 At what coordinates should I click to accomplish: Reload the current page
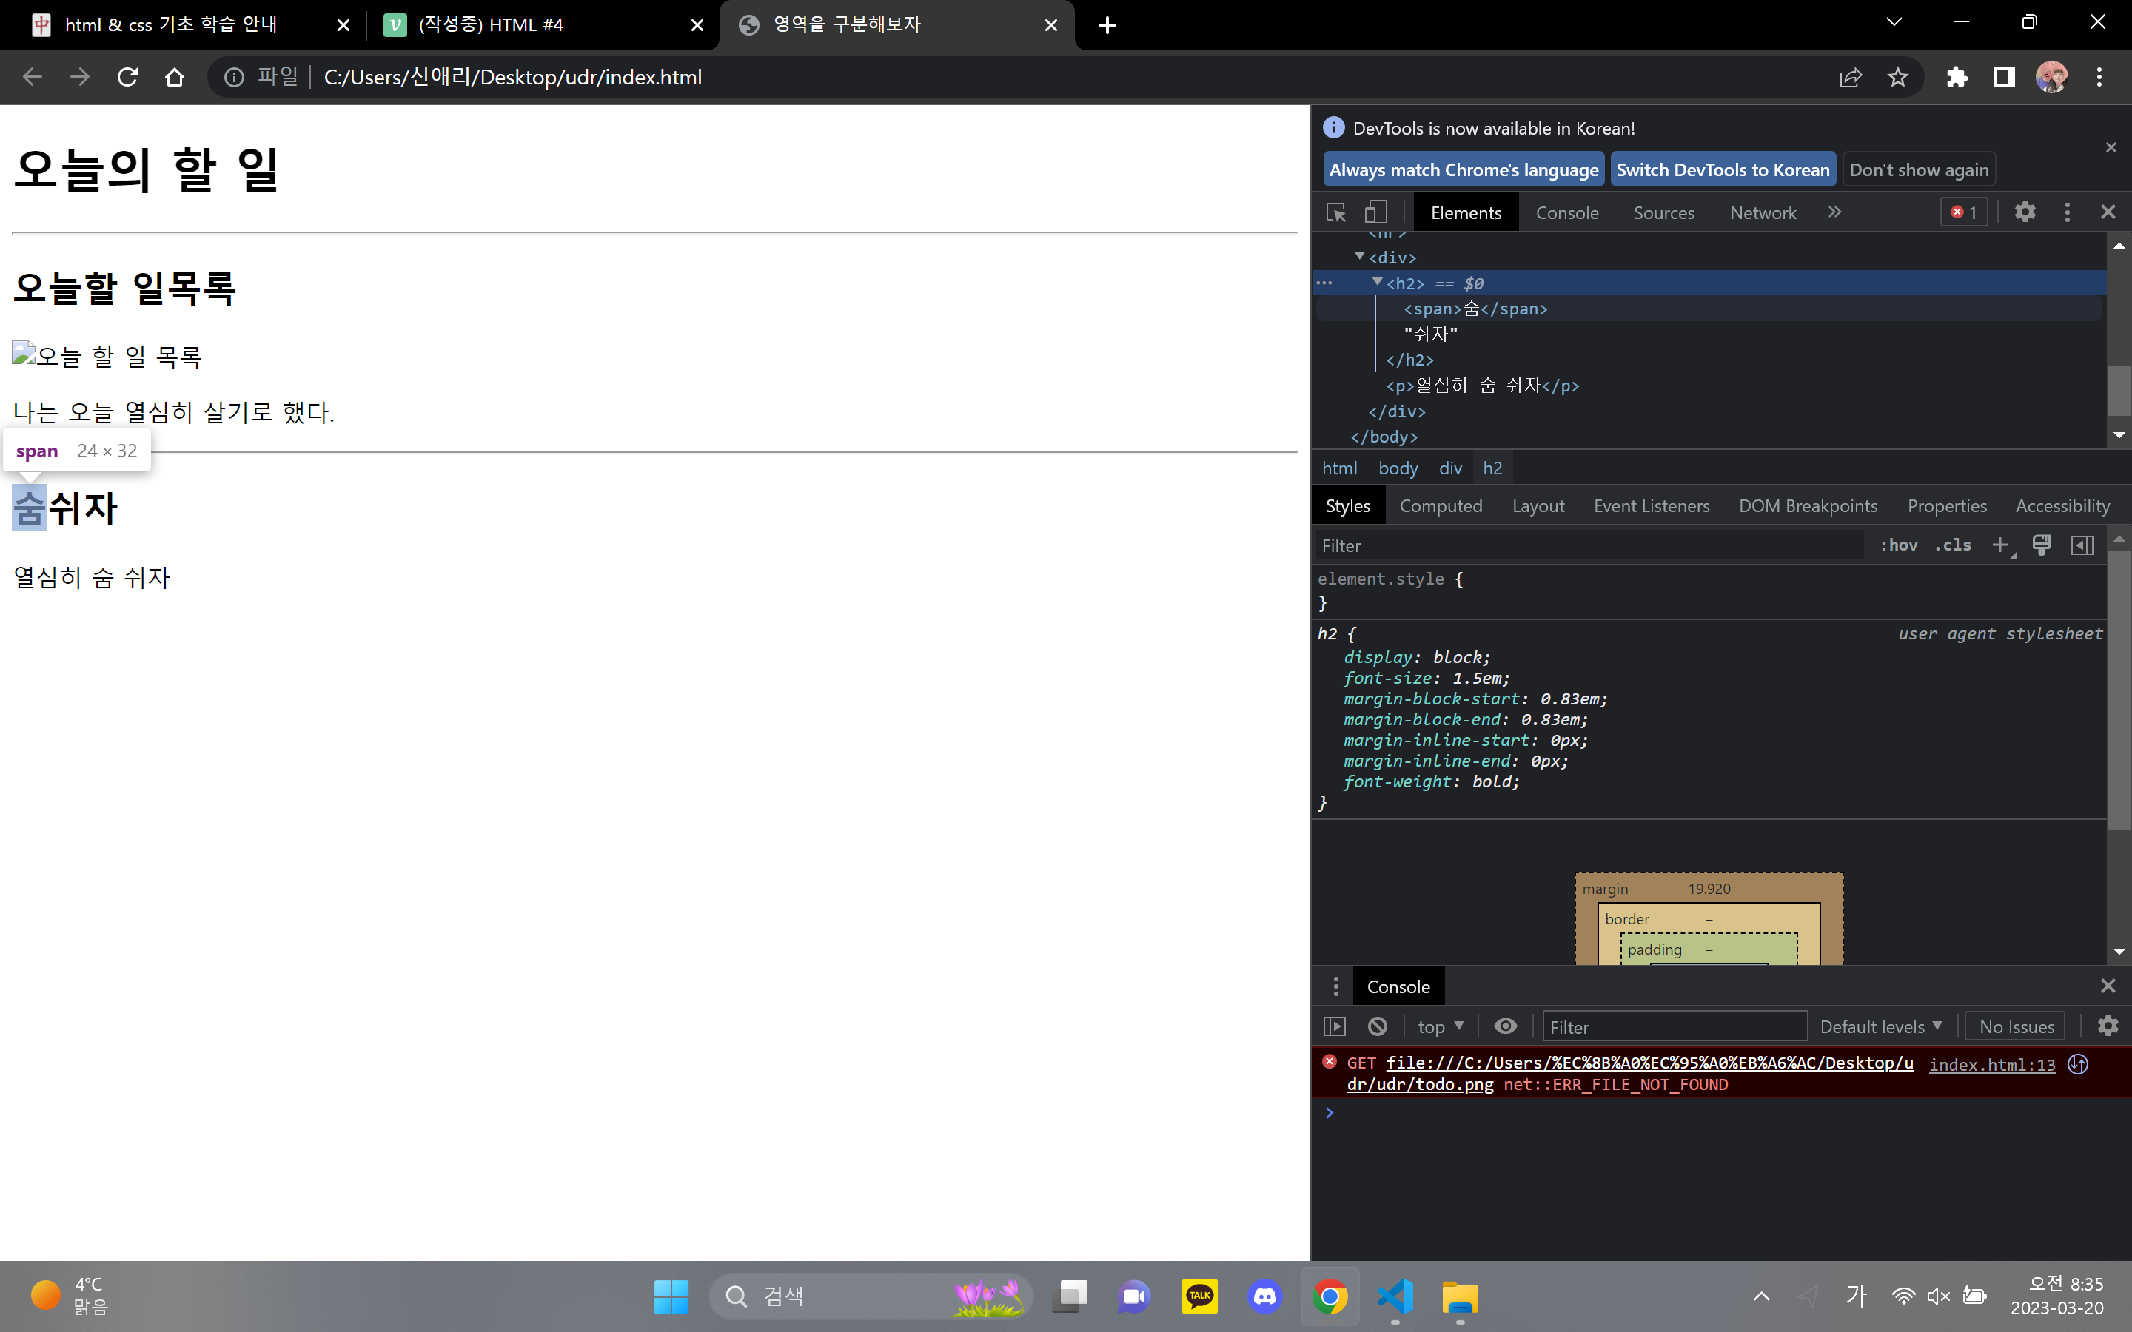click(128, 78)
